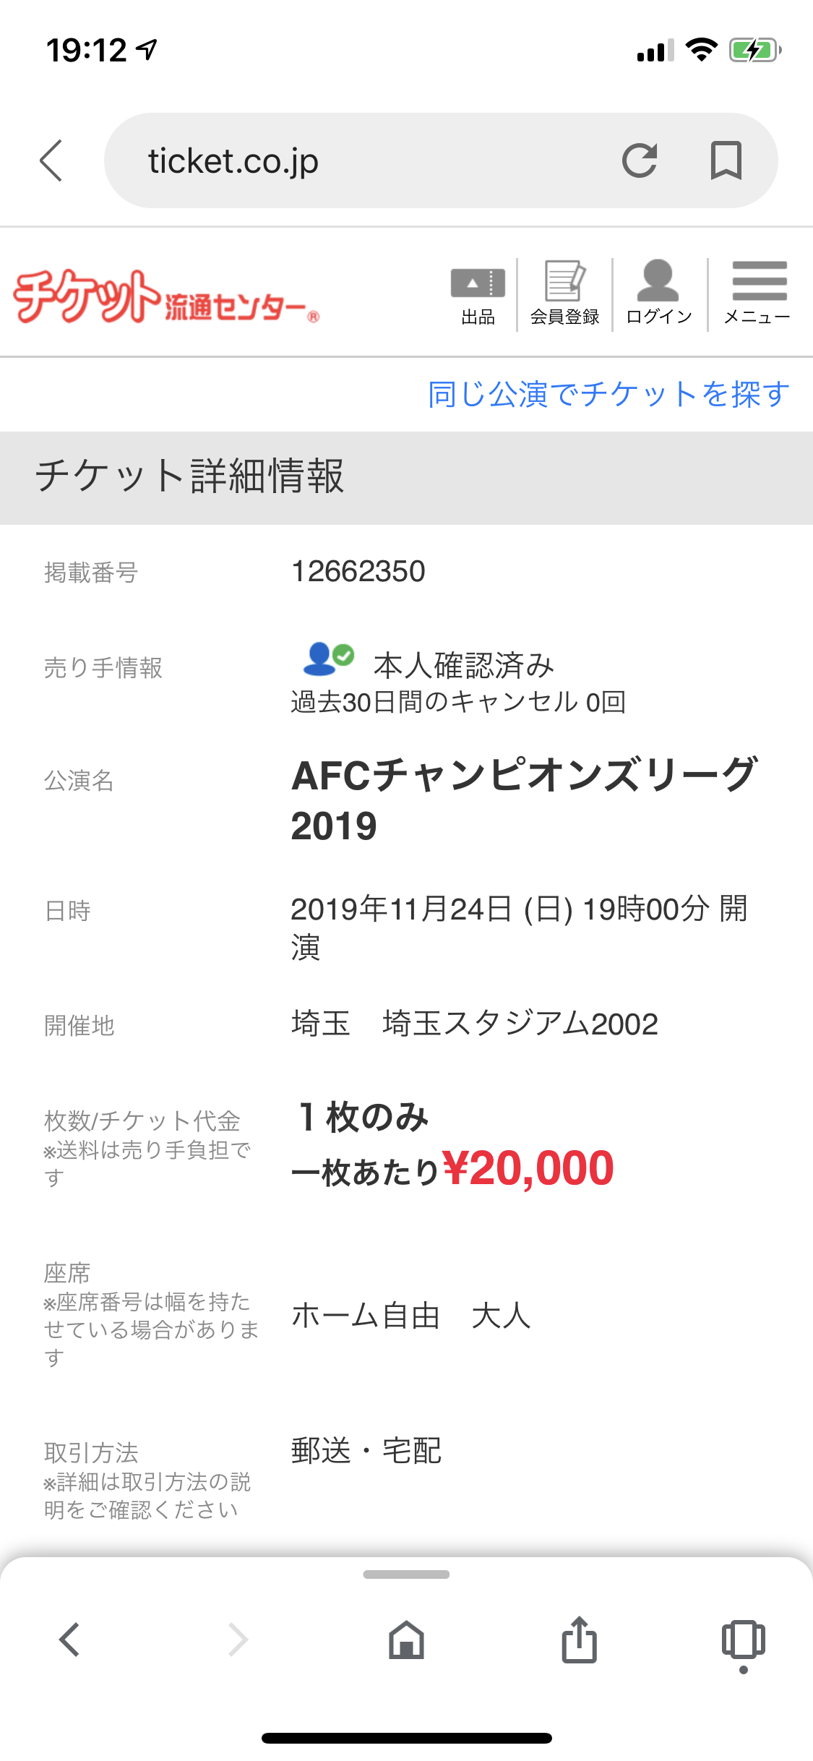Click the 同じ公演でチケットを探す link
Viewport: 813px width, 1761px height.
[608, 395]
